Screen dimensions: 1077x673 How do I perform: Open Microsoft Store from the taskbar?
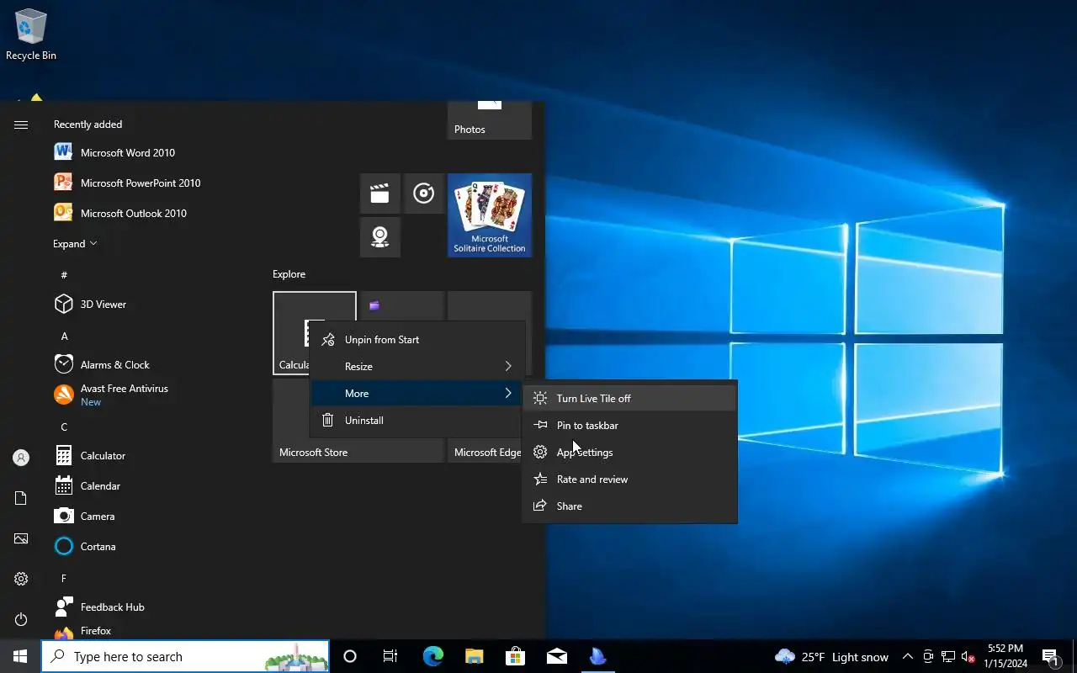[x=515, y=656]
